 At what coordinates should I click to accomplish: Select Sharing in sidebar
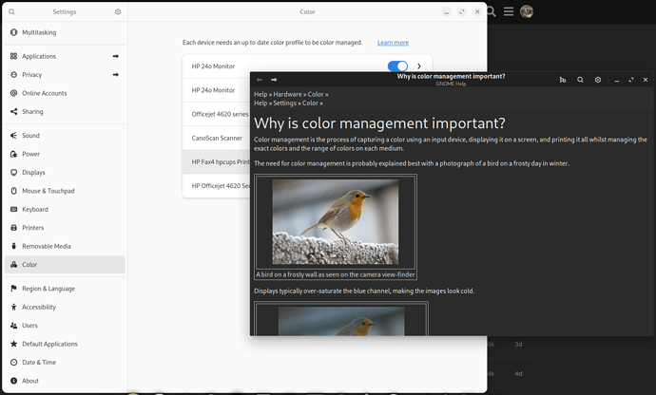pyautogui.click(x=65, y=111)
